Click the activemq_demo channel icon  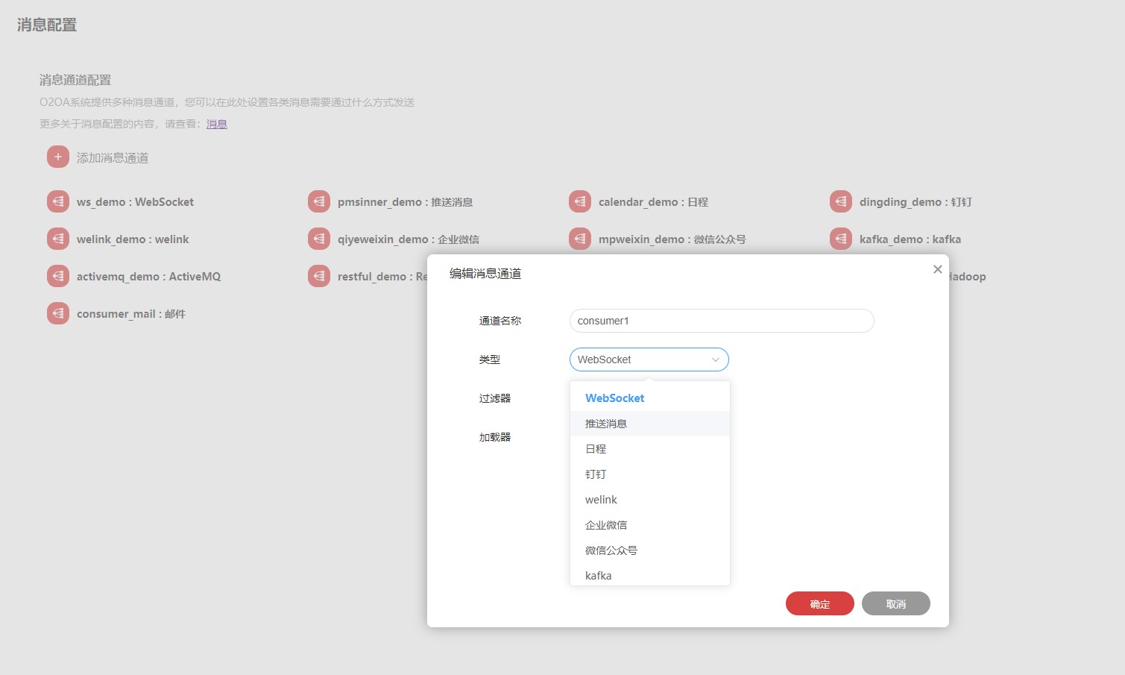[58, 277]
